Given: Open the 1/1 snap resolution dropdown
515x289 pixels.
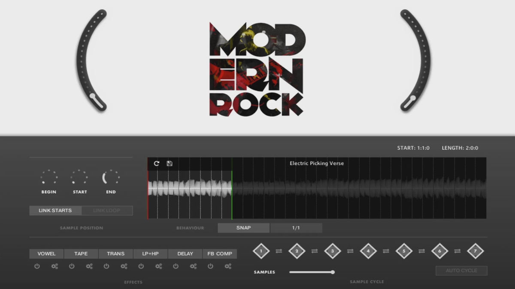Looking at the screenshot, I should point(296,228).
